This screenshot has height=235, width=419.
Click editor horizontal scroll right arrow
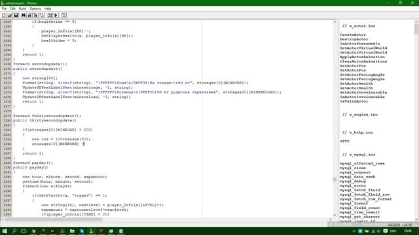330,219
